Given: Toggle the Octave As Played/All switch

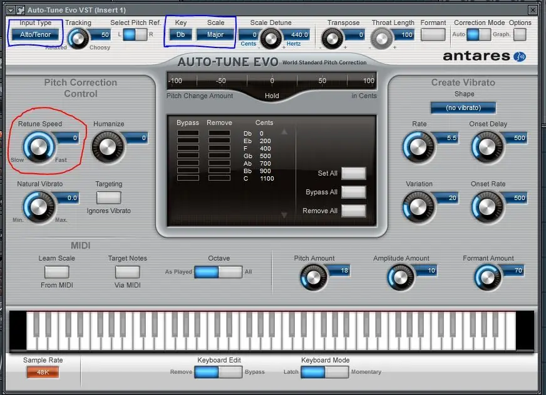Looking at the screenshot, I should point(219,272).
